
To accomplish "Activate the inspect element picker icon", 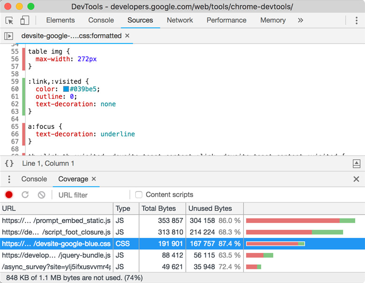I will (9, 21).
